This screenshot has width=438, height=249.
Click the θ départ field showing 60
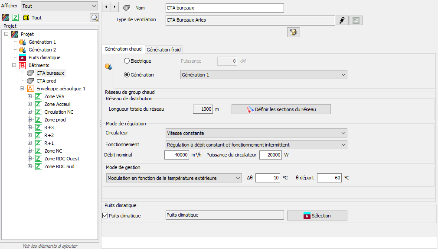[329, 178]
